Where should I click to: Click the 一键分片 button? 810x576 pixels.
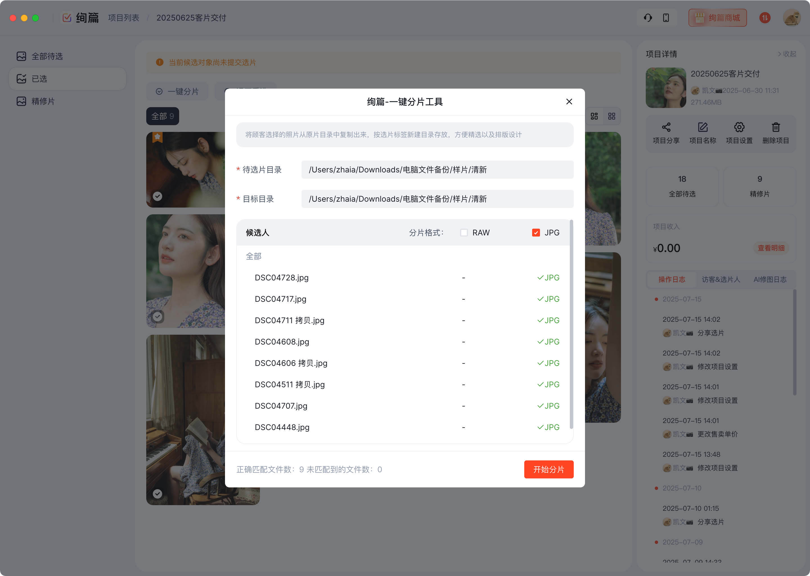tap(177, 91)
